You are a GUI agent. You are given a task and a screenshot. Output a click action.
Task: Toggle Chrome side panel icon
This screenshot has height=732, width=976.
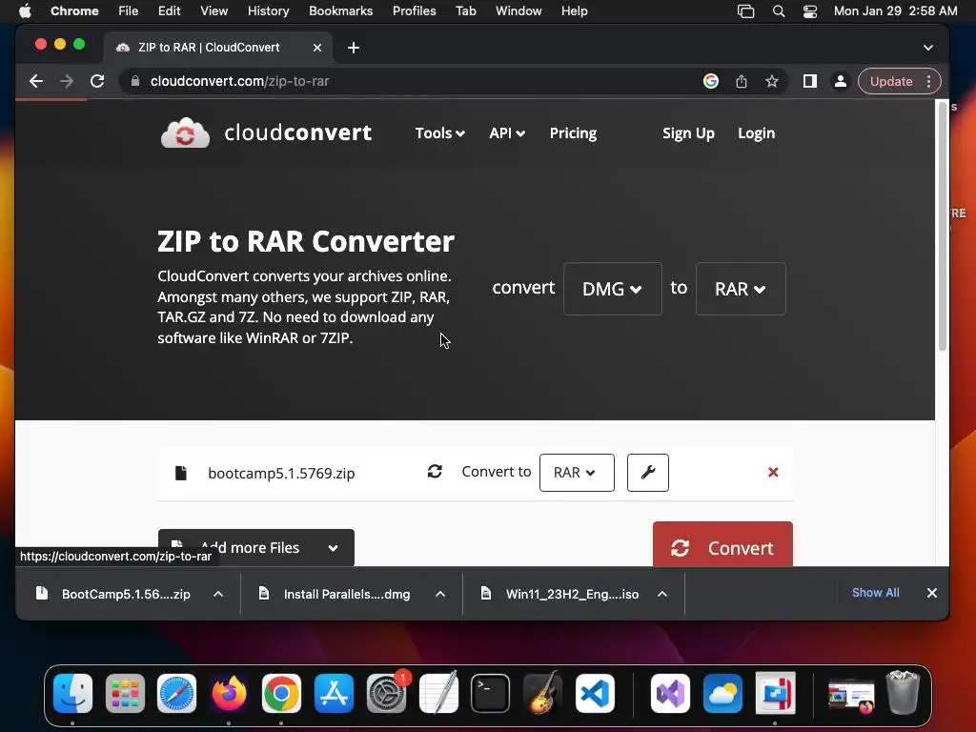click(x=810, y=81)
